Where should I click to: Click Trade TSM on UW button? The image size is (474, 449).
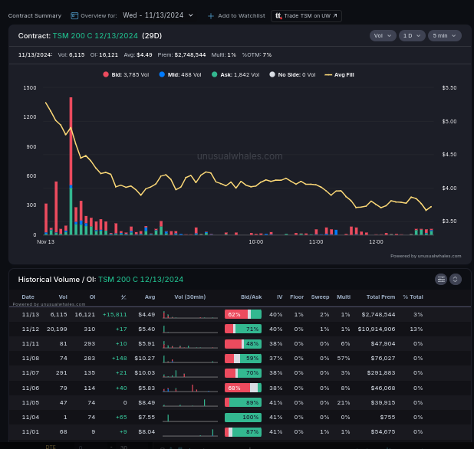306,16
